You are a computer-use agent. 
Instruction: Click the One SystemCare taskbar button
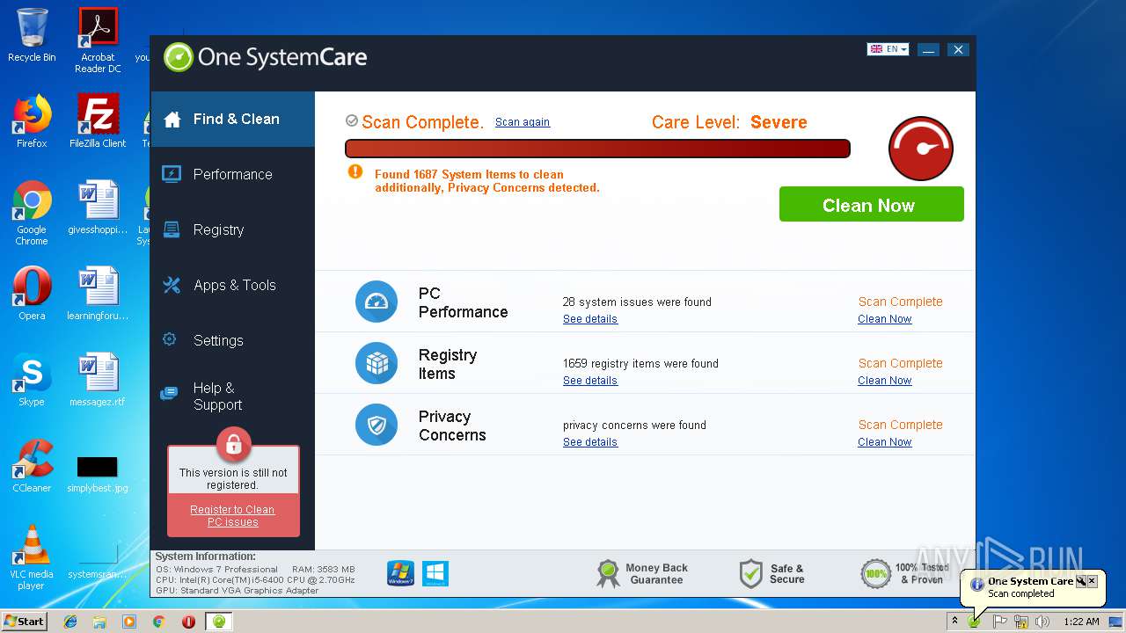click(219, 622)
